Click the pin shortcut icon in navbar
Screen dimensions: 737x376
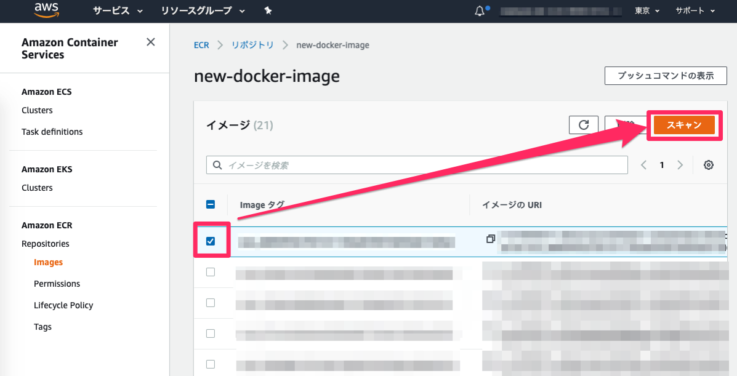[x=268, y=10]
